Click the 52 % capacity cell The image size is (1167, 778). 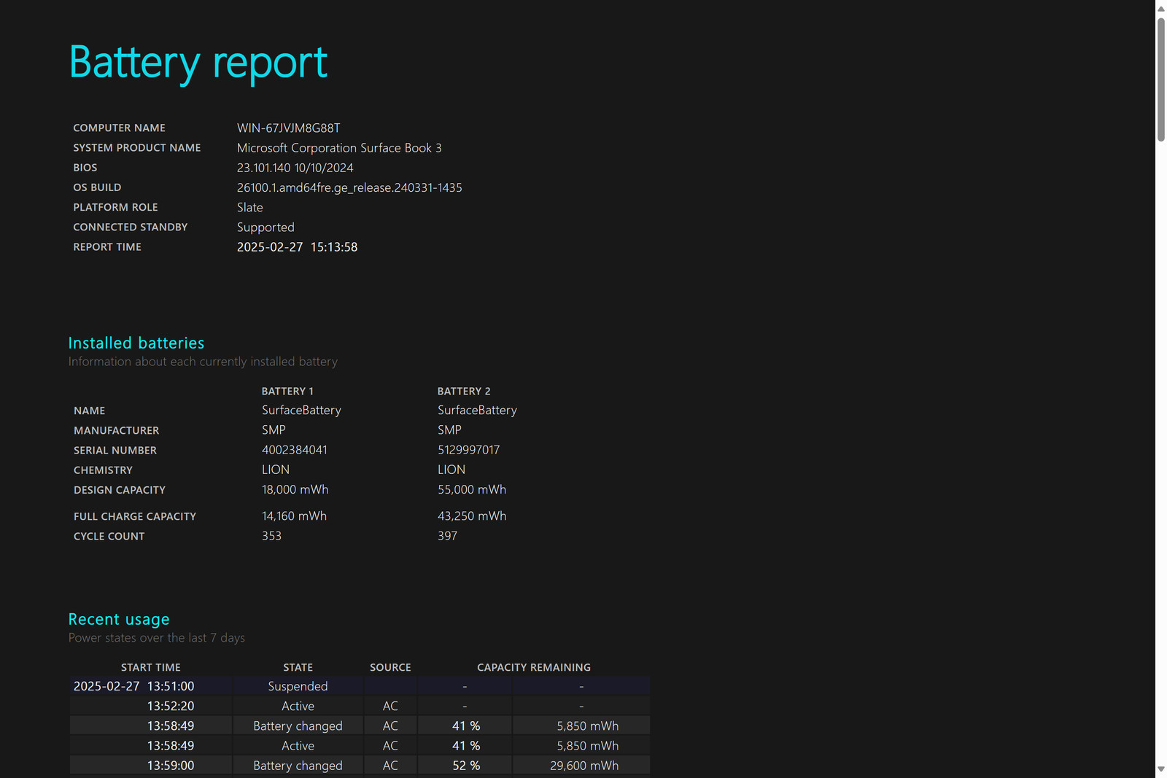[466, 766]
